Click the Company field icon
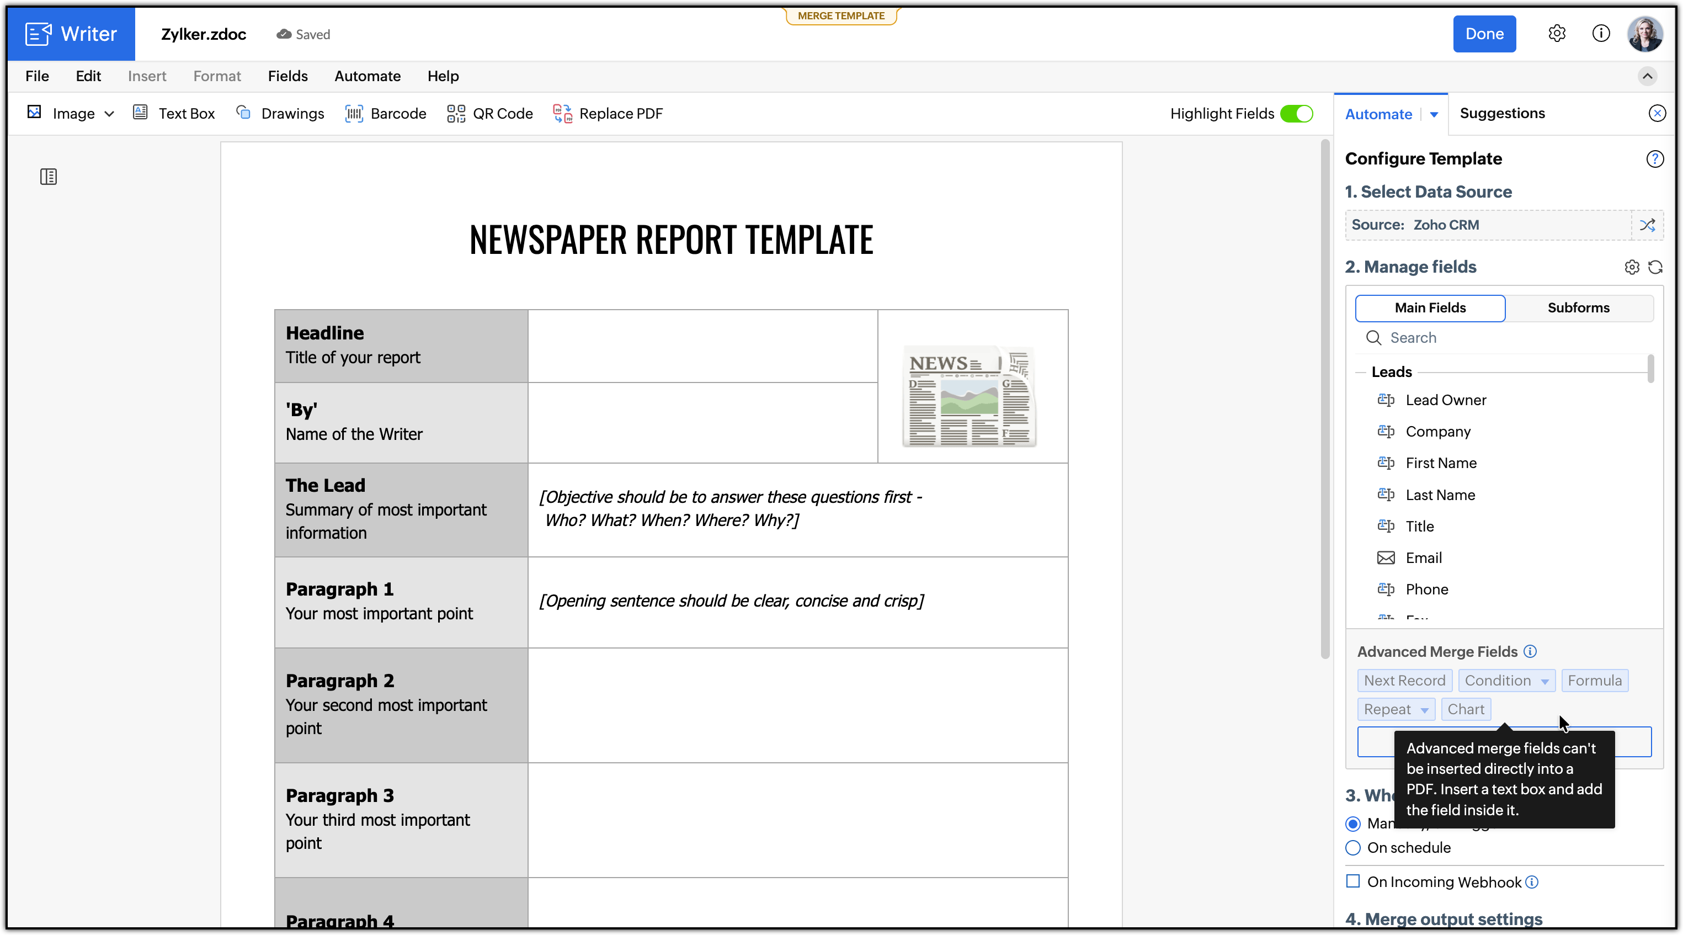 pos(1386,431)
